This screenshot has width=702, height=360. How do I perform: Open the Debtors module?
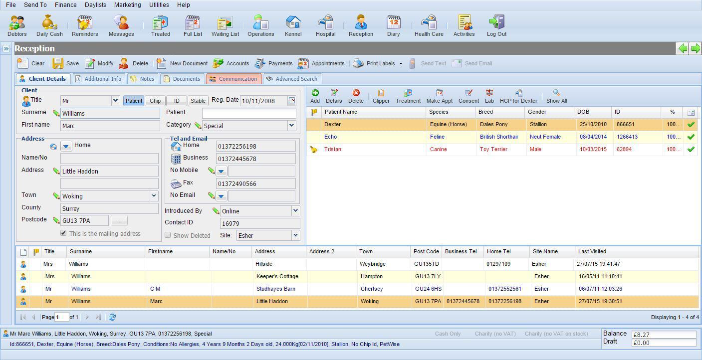pyautogui.click(x=17, y=25)
